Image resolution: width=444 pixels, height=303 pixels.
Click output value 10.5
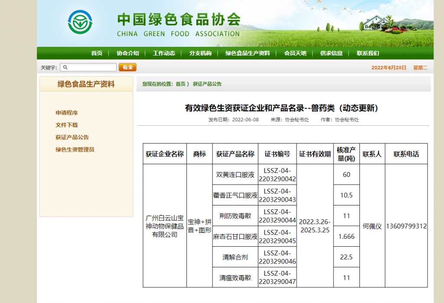click(x=346, y=195)
